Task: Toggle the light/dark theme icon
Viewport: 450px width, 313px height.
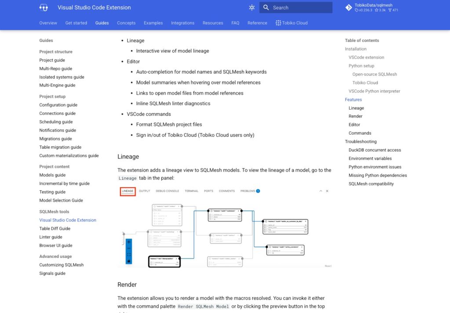Action: click(252, 7)
